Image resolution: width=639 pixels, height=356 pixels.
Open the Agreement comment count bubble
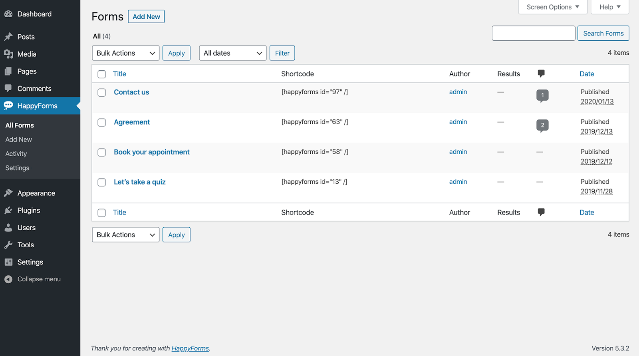tap(542, 126)
